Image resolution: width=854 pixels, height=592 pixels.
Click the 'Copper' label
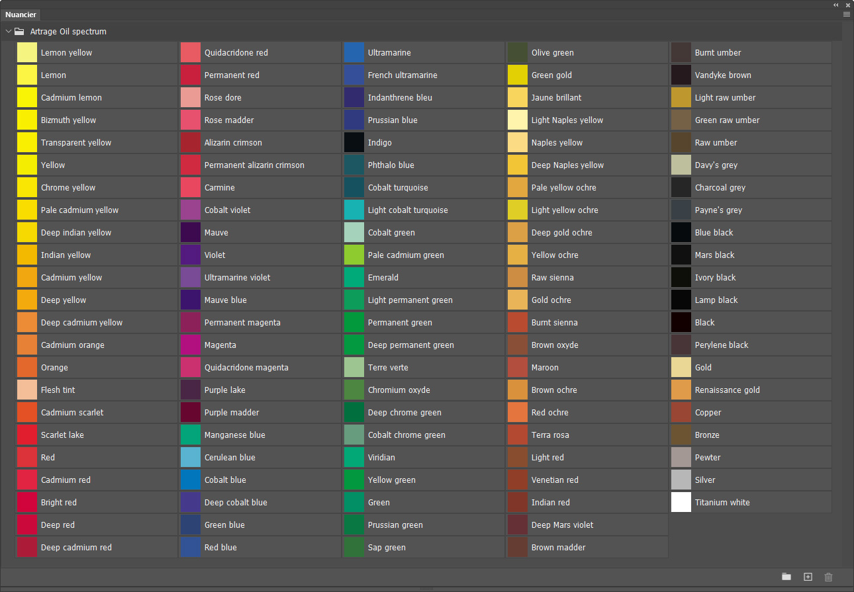tap(708, 413)
